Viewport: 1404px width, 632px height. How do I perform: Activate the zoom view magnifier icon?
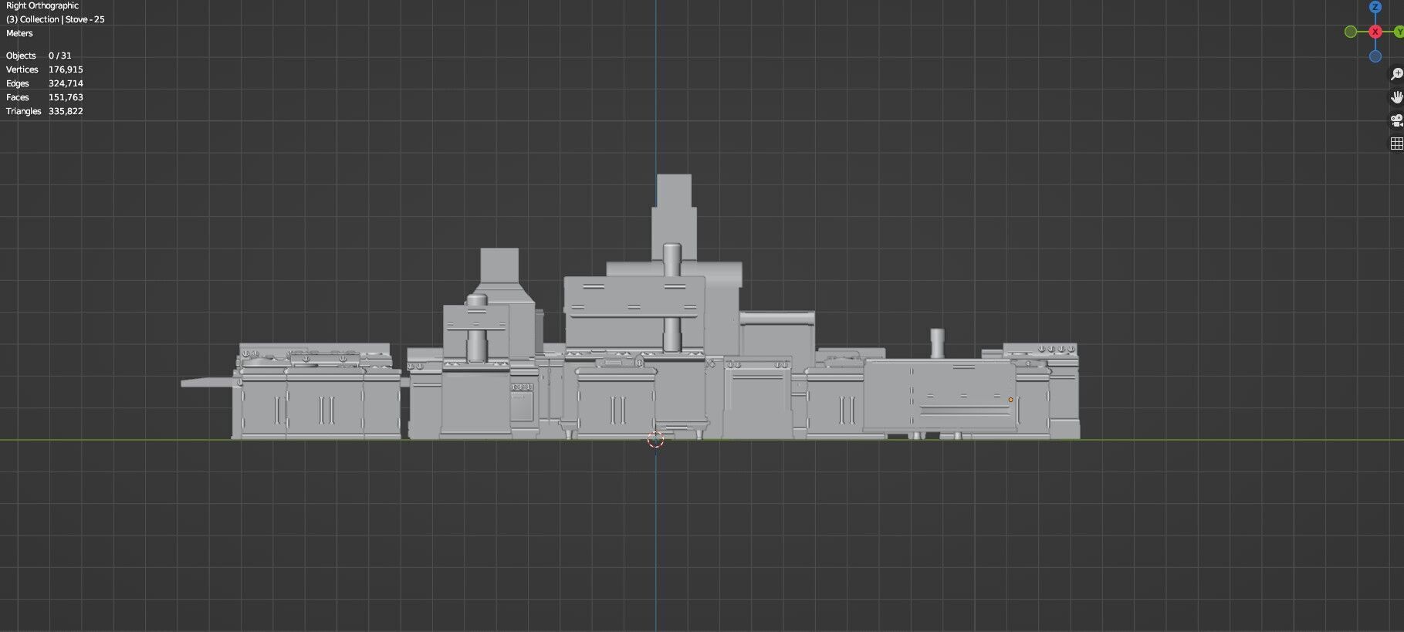[x=1396, y=74]
